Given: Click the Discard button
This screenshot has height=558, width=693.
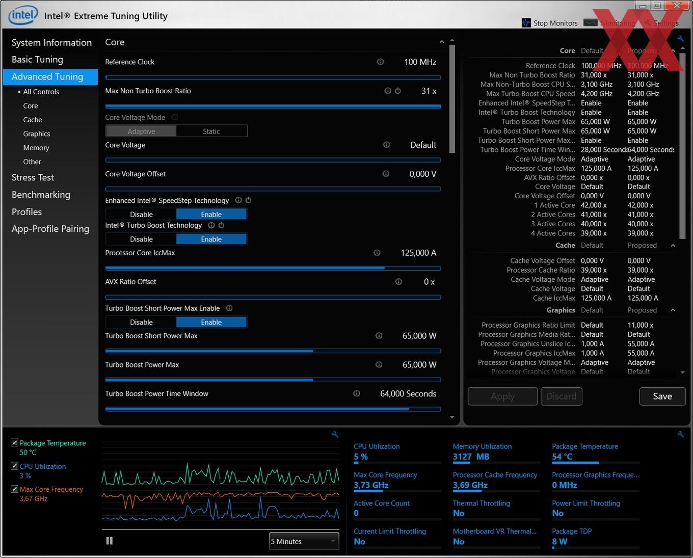Looking at the screenshot, I should (561, 396).
